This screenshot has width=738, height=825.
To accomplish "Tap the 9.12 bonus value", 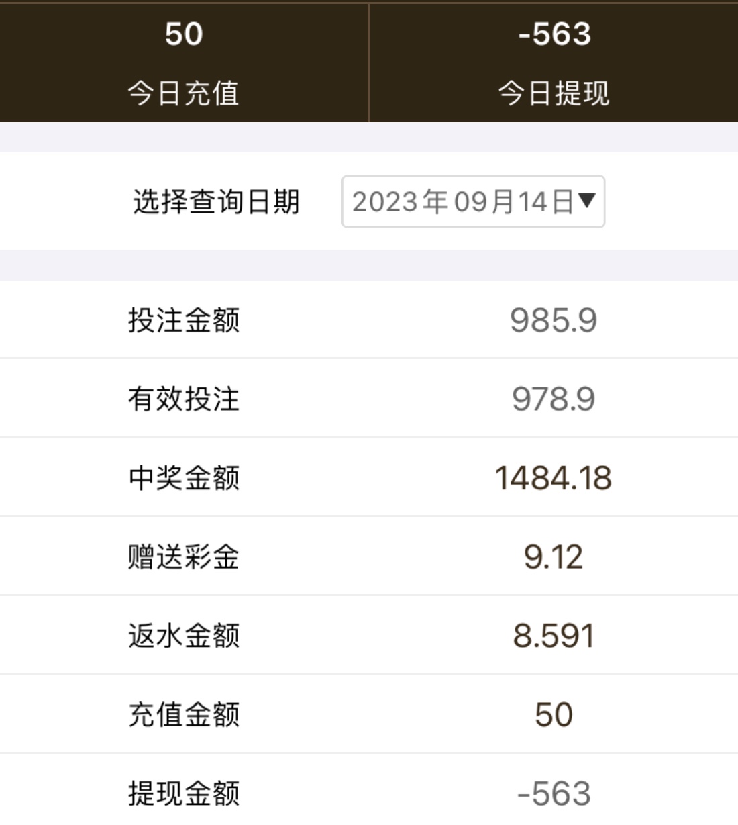I will pos(553,557).
